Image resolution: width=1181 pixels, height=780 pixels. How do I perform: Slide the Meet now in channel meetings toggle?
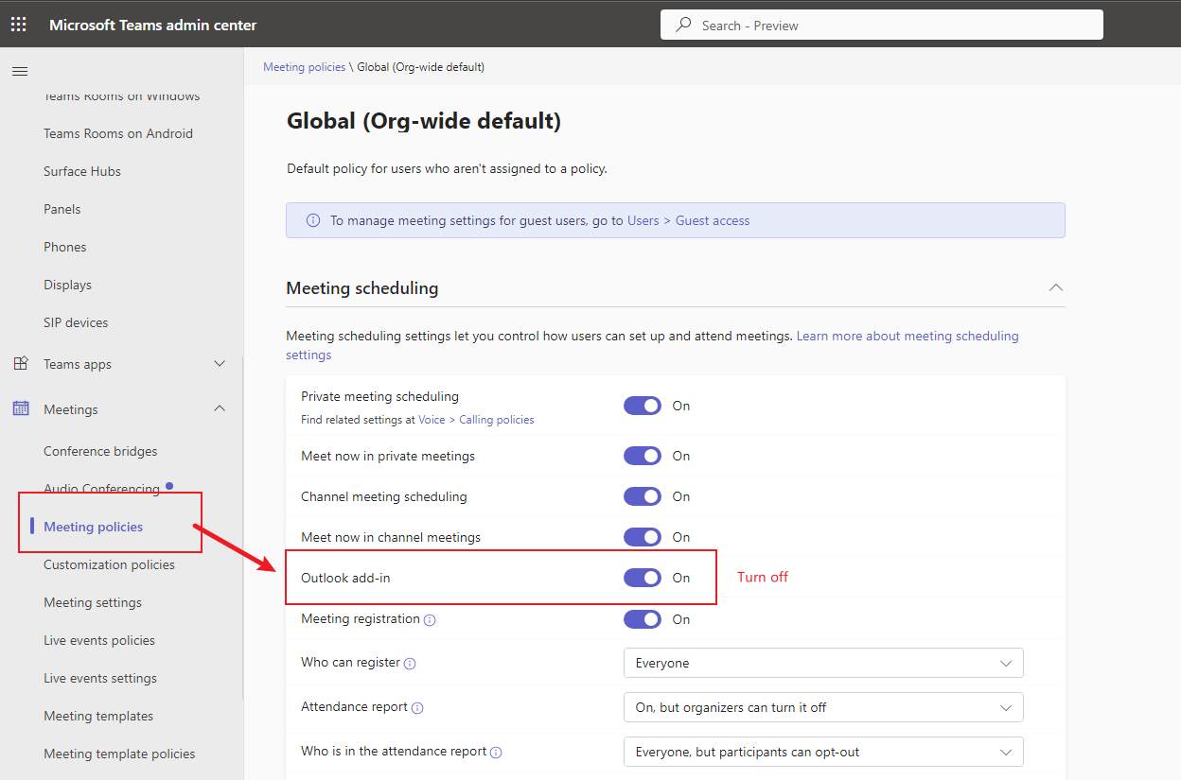pos(643,536)
